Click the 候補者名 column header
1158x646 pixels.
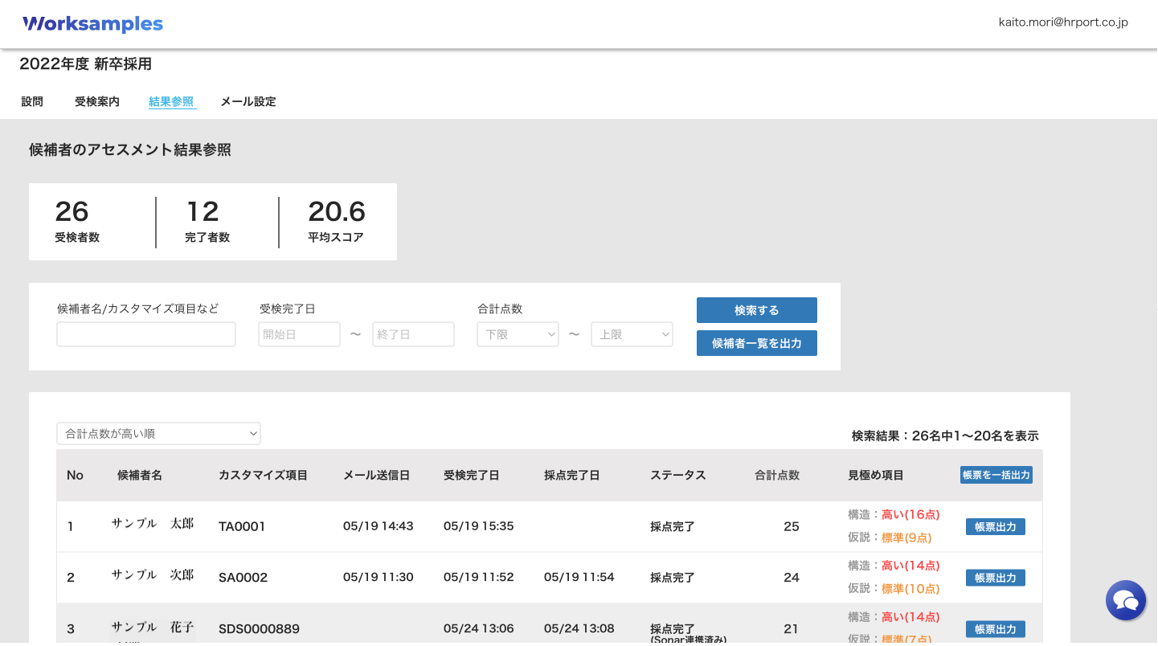coord(140,476)
